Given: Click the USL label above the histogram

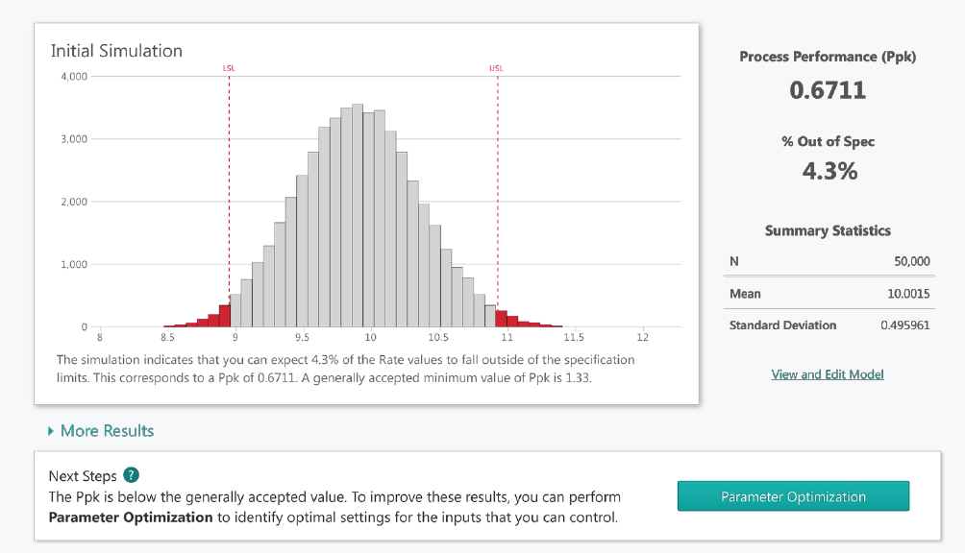Looking at the screenshot, I should 496,68.
